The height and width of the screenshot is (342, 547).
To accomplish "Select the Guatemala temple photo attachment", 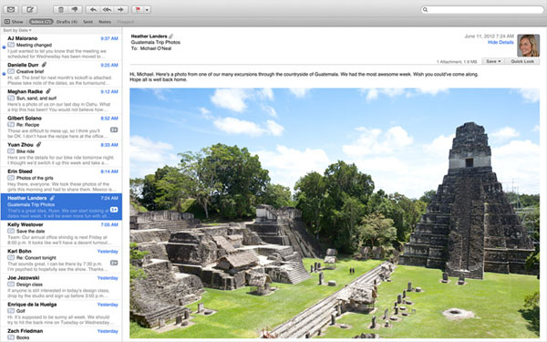I will [x=335, y=213].
